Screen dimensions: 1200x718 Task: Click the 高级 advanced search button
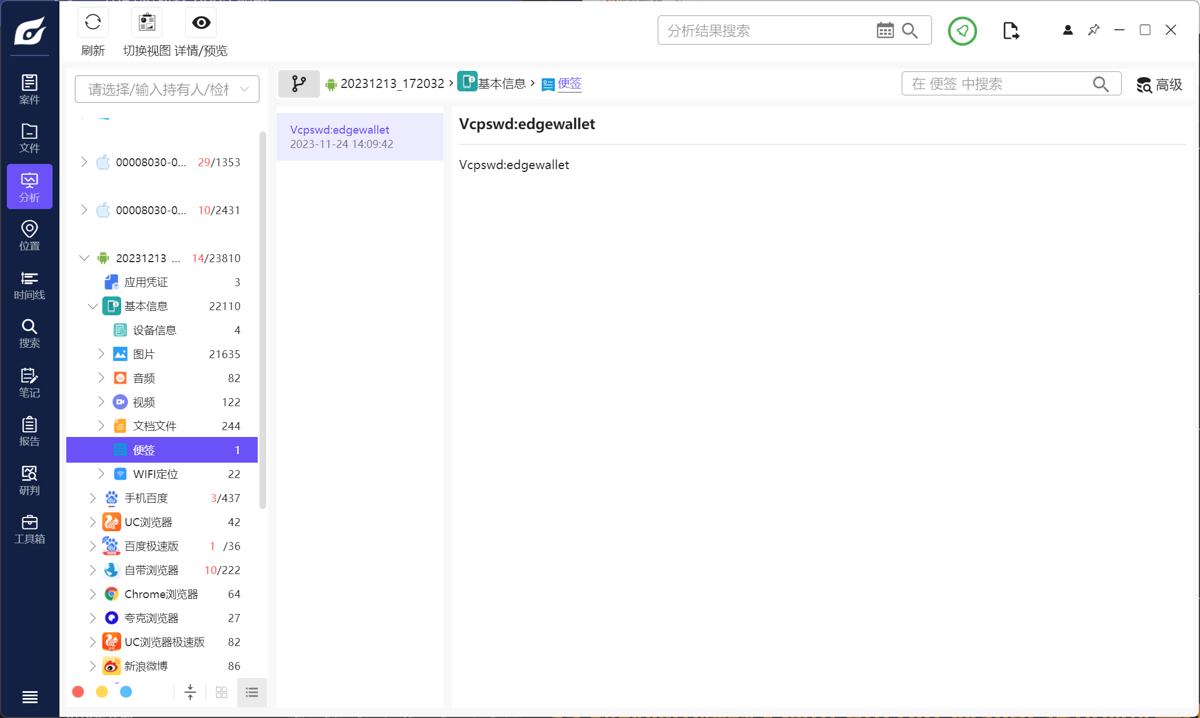(x=1159, y=85)
